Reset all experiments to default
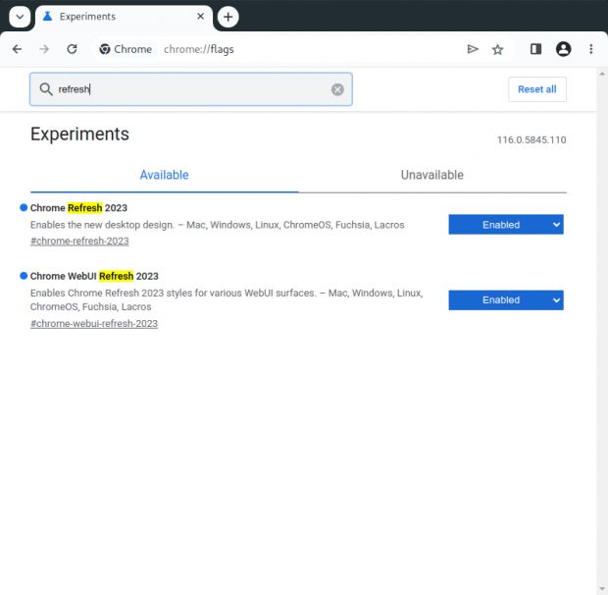 [x=537, y=89]
